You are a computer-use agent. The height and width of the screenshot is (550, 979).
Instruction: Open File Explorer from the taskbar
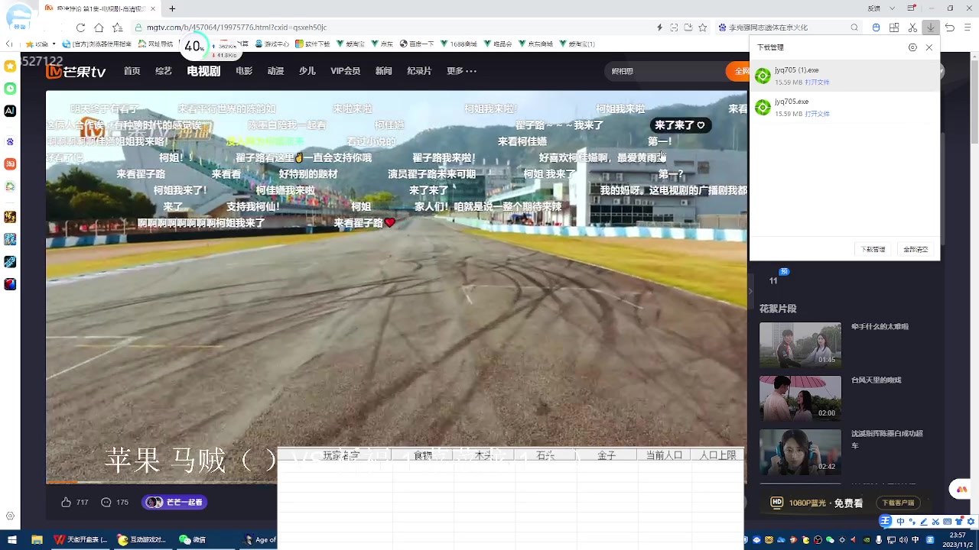pos(37,539)
